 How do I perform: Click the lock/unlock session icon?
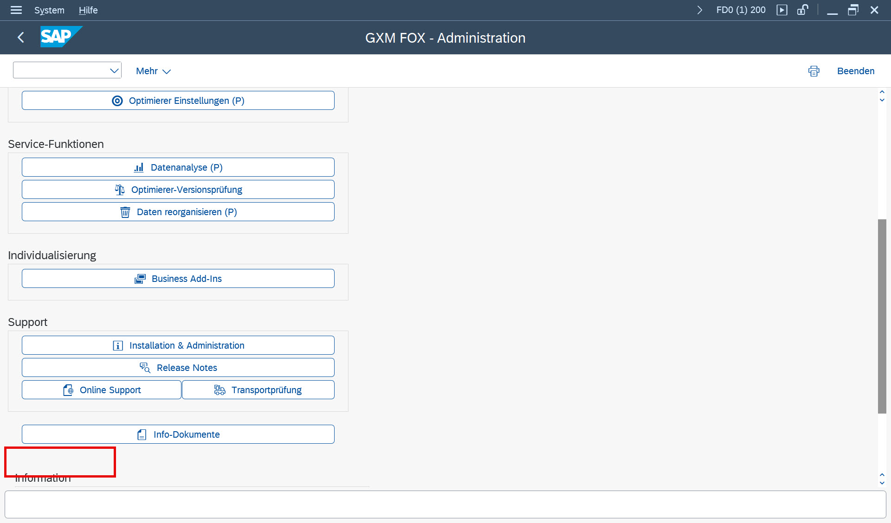[x=802, y=10]
